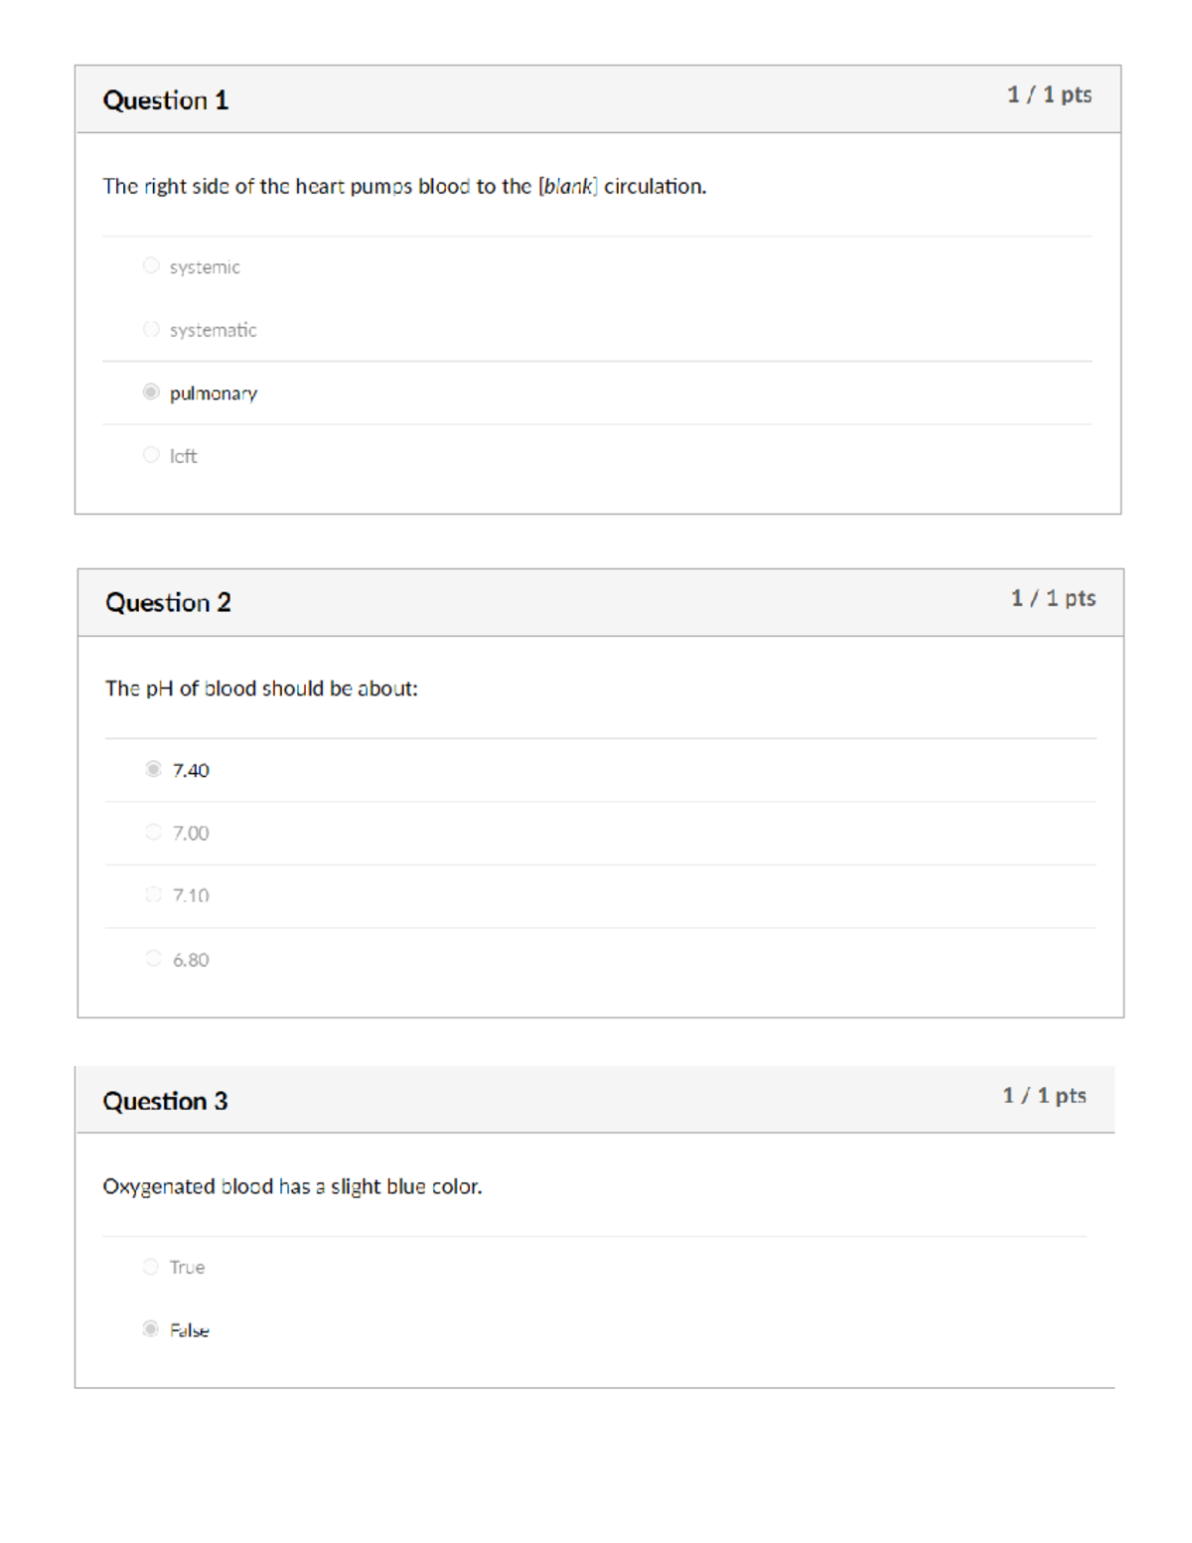Image resolution: width=1192 pixels, height=1543 pixels.
Task: Click Question 3's '1 / 1 pts' score
Action: pos(1044,1095)
